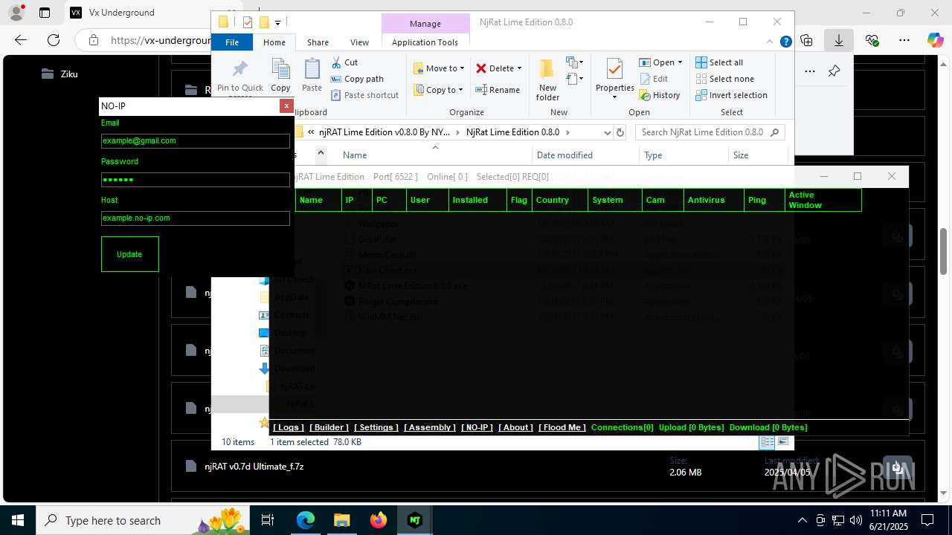Screen dimensions: 952x535
Task: Open the [Assembly] menu in njRAT
Action: [430, 427]
